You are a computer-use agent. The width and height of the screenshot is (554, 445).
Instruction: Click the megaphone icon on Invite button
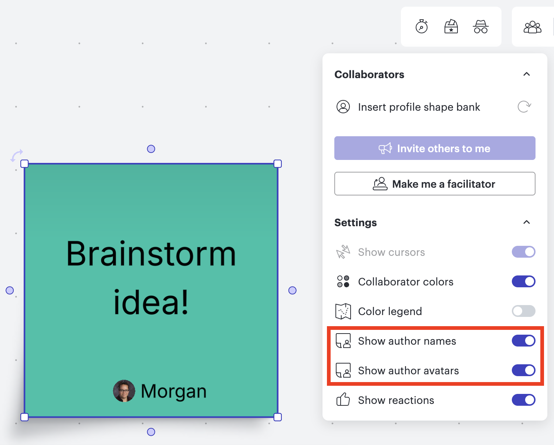pyautogui.click(x=385, y=148)
